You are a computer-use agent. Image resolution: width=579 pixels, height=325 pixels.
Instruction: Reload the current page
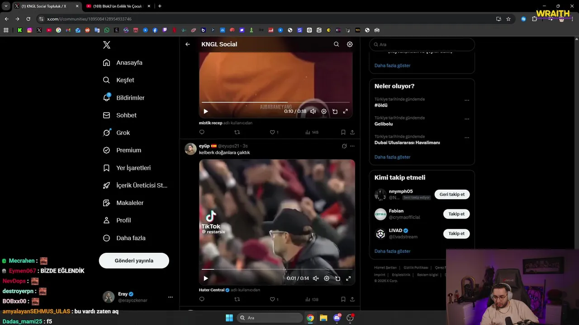[x=28, y=19]
